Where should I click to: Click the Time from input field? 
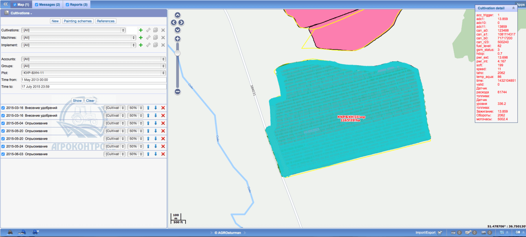pyautogui.click(x=94, y=79)
